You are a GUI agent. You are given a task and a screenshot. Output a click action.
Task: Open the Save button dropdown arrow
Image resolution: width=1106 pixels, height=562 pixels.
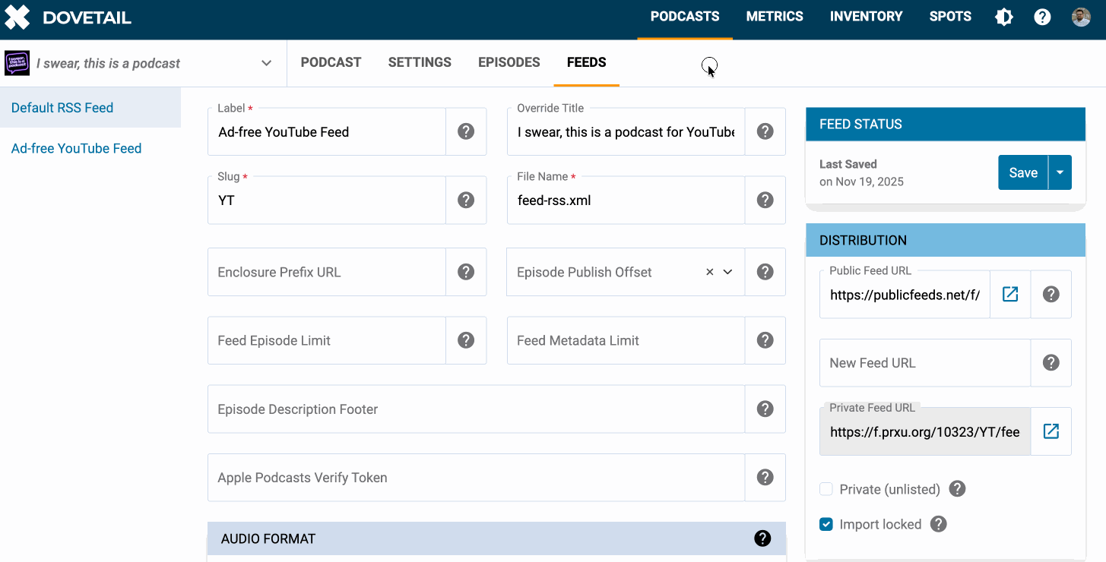(x=1060, y=172)
